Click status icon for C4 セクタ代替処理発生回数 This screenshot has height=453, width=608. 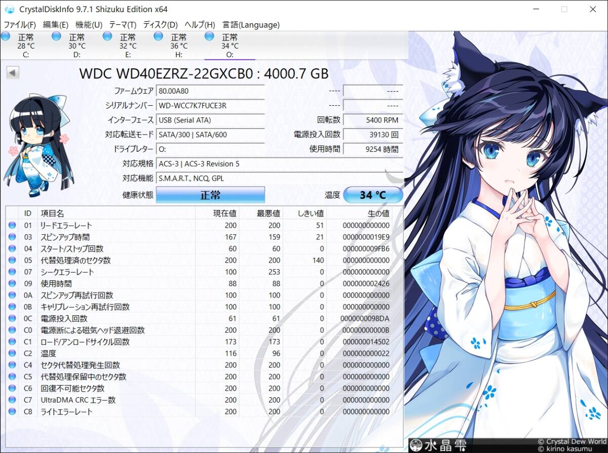point(12,365)
